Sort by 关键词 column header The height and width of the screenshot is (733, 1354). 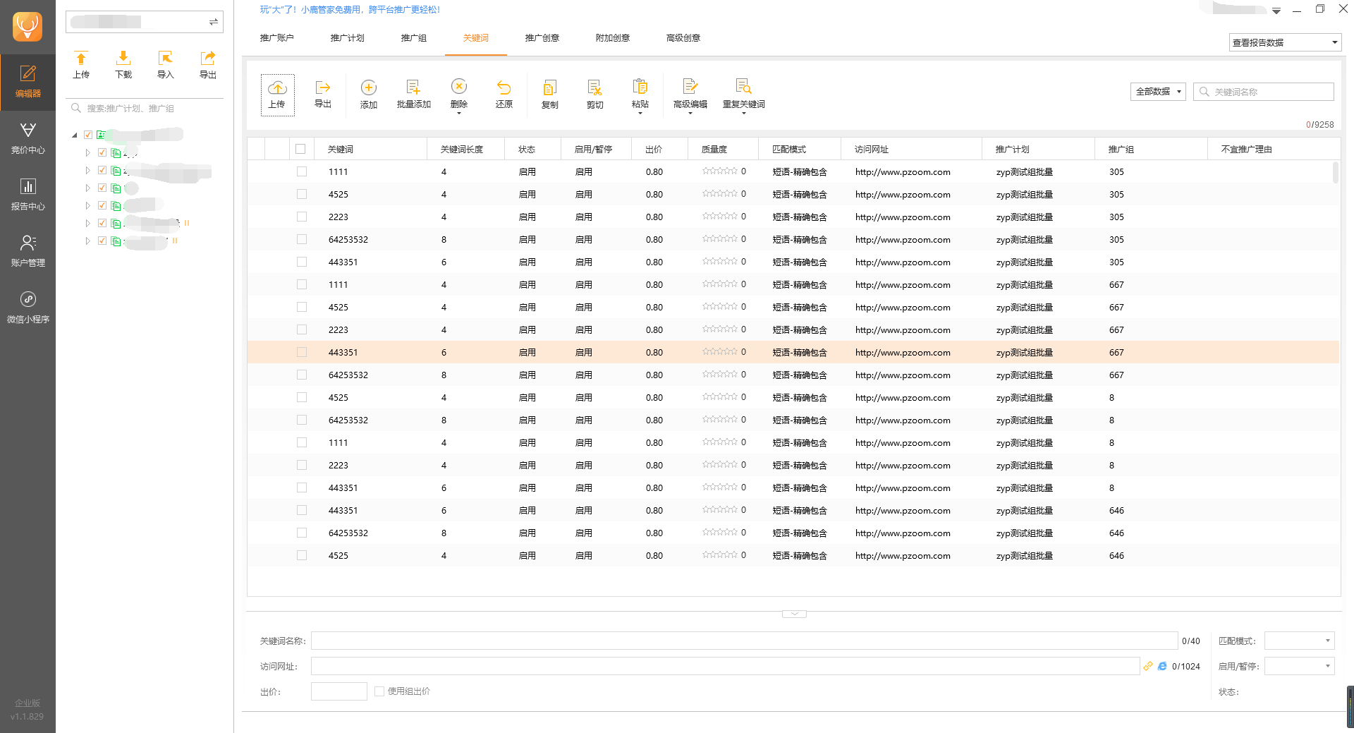pyautogui.click(x=372, y=149)
